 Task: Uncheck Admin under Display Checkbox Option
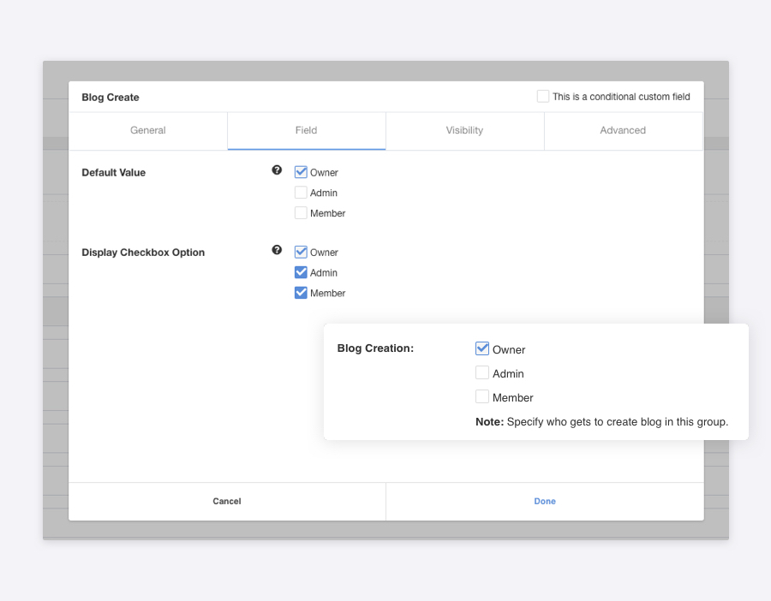click(x=301, y=272)
